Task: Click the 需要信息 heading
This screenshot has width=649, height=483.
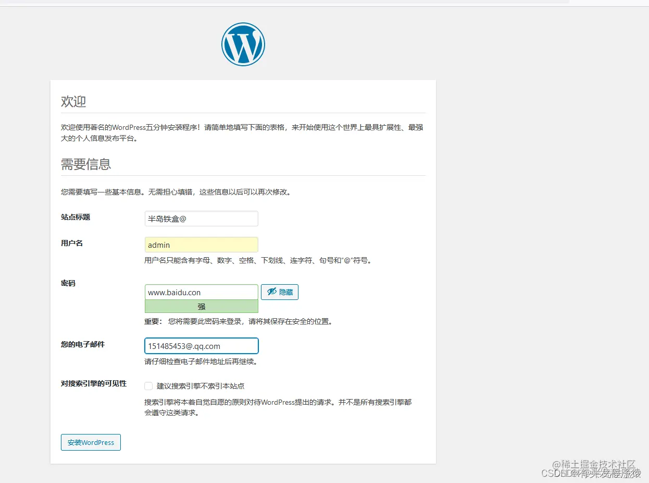Action: pyautogui.click(x=86, y=164)
